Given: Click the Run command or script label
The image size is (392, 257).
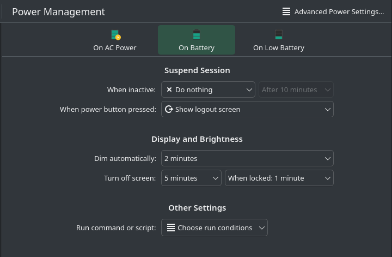Looking at the screenshot, I should coord(116,228).
